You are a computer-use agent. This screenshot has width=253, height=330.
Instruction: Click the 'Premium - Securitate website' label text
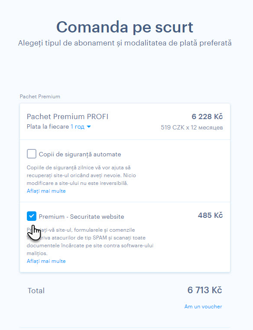coord(81,217)
